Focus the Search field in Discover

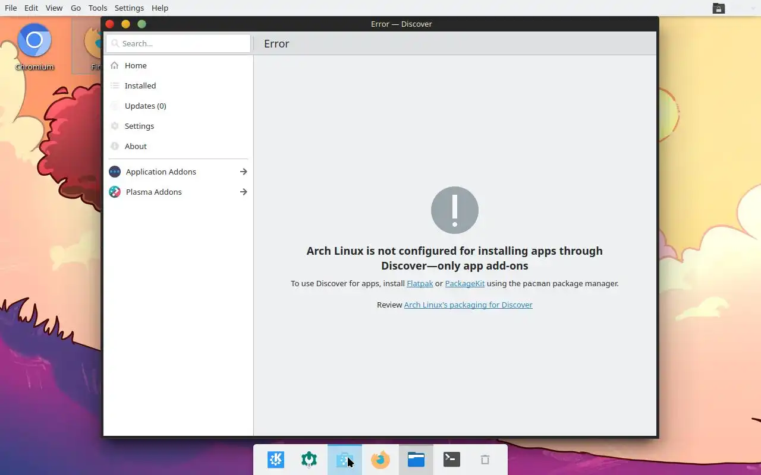[x=178, y=43]
